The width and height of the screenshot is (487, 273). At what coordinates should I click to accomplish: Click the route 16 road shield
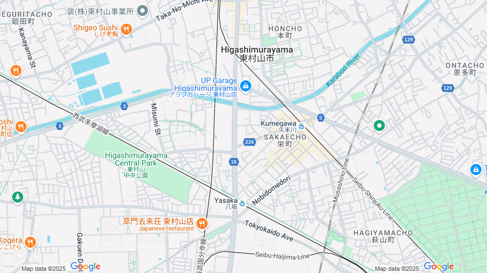234,162
